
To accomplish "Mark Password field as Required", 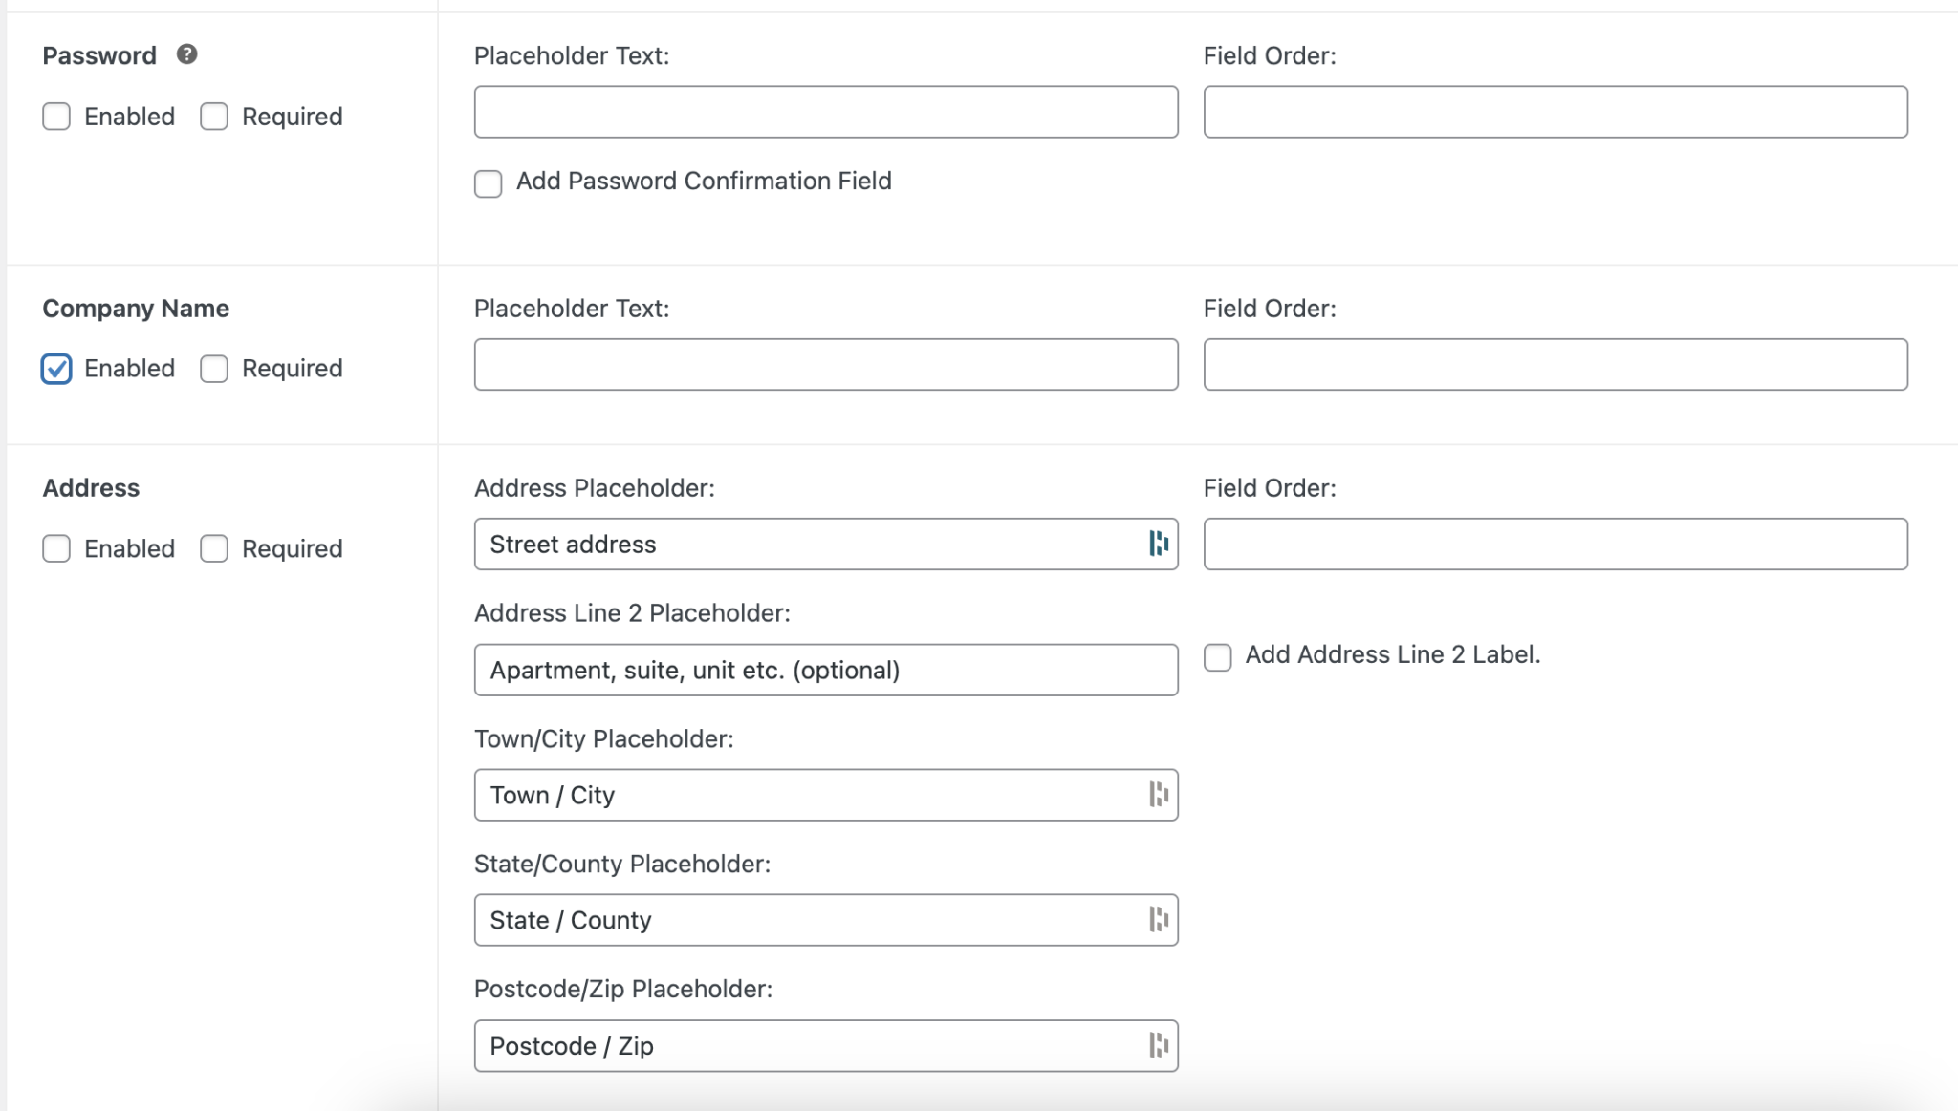I will pos(214,117).
